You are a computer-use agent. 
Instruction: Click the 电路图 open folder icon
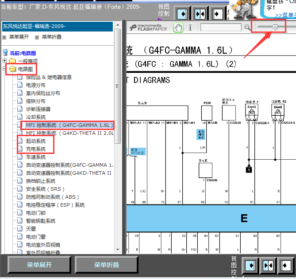click(13, 69)
